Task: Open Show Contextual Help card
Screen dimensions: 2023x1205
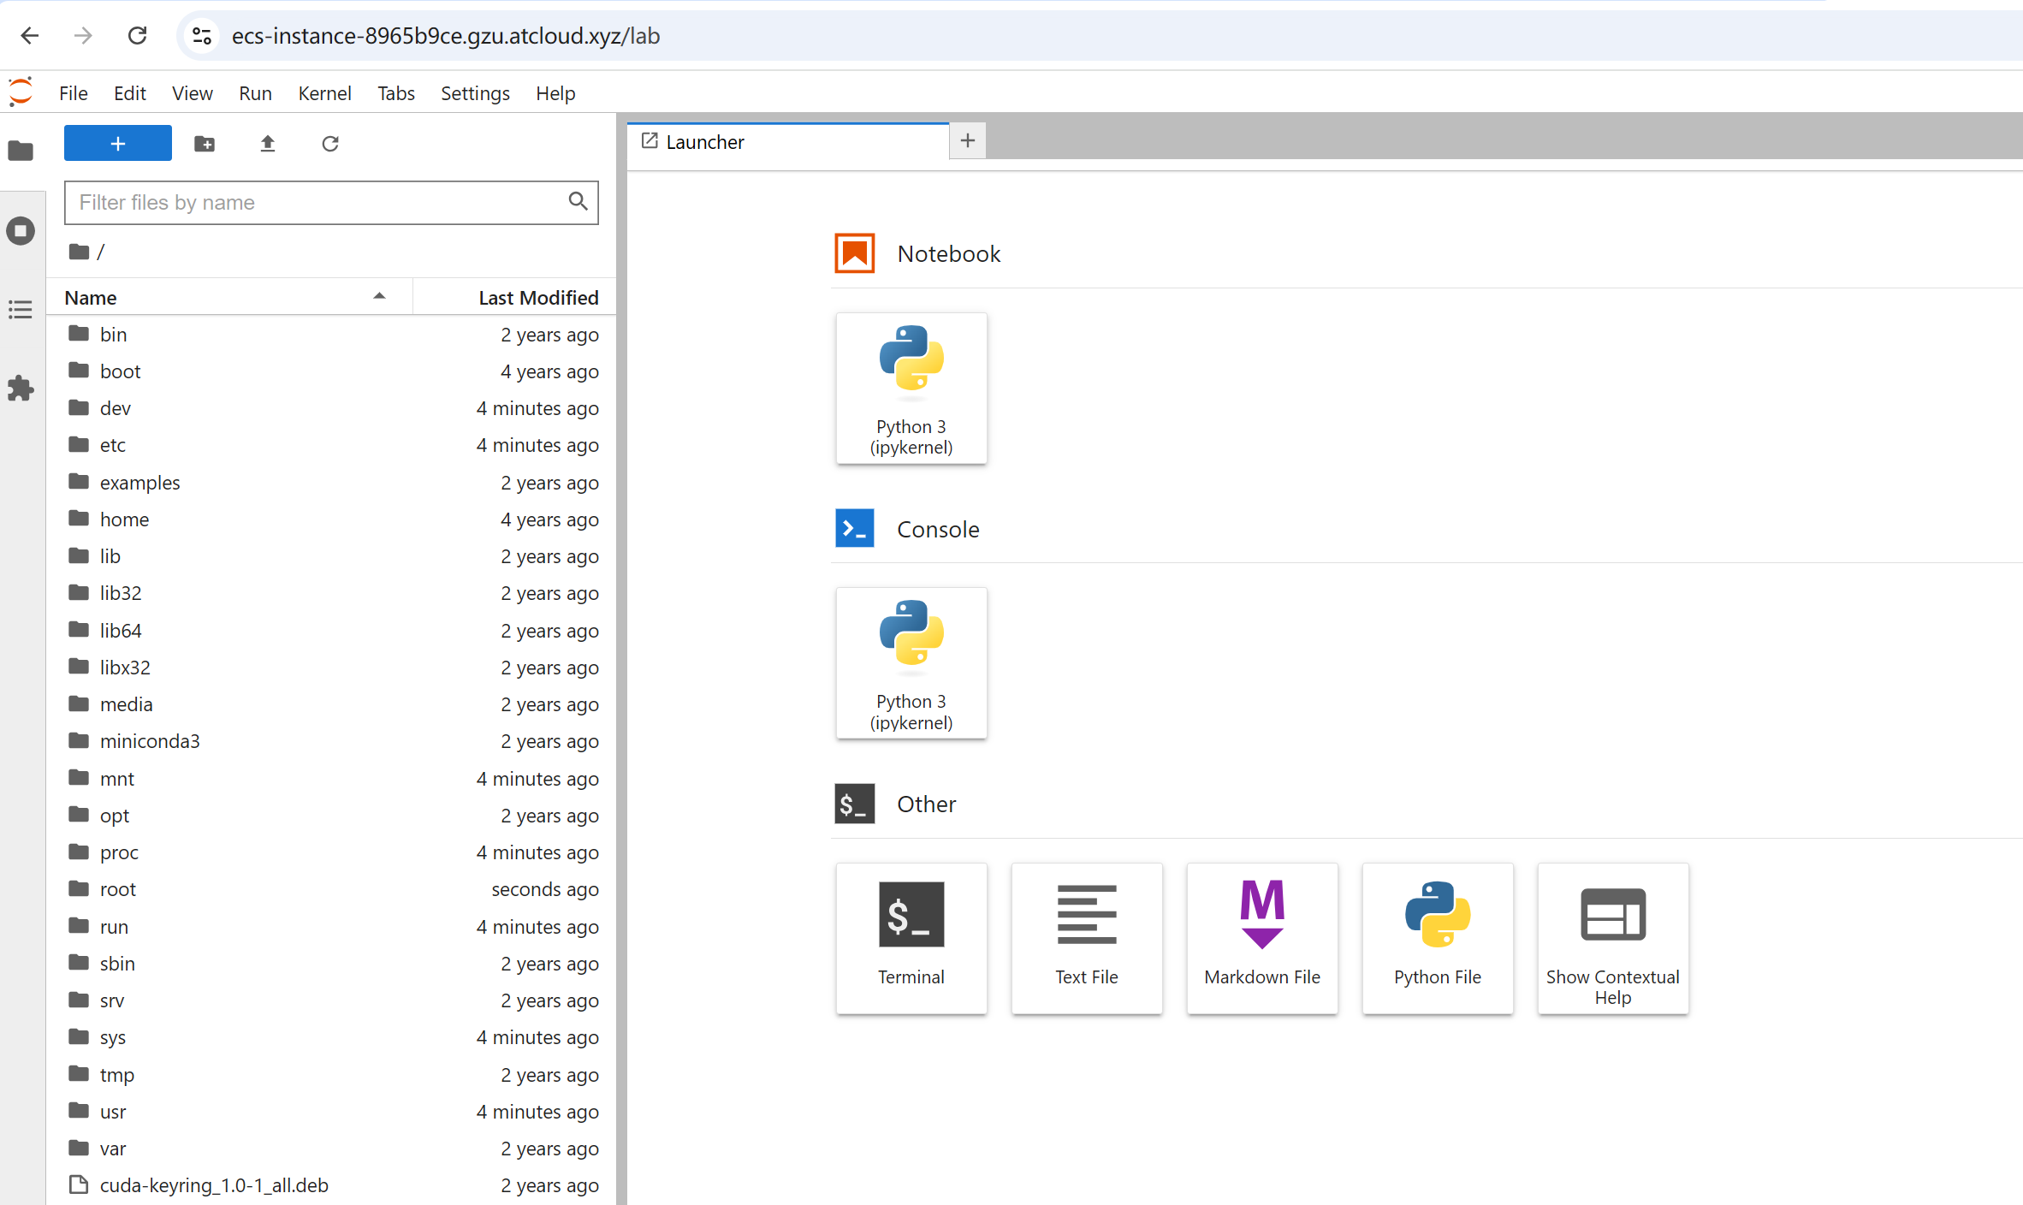Action: 1612,937
